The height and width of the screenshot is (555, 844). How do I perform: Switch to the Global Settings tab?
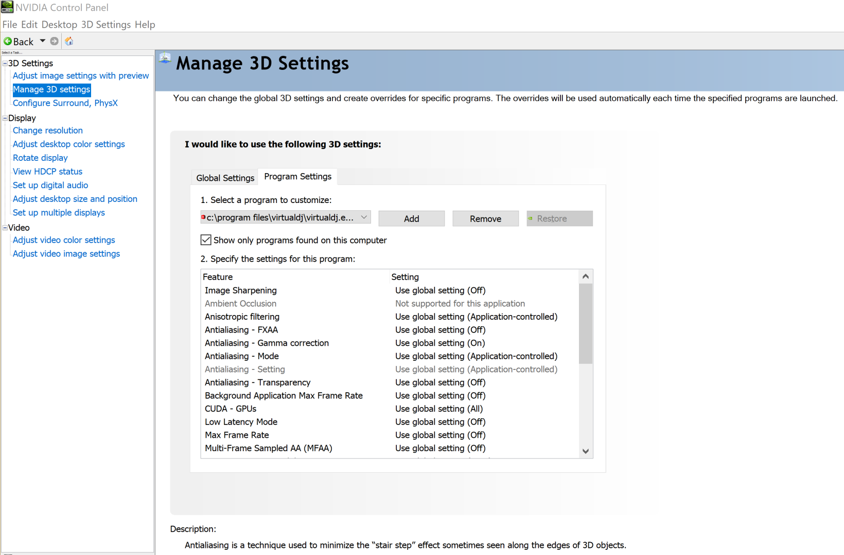click(225, 178)
